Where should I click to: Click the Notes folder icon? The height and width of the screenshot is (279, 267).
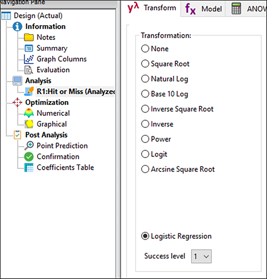coord(29,37)
